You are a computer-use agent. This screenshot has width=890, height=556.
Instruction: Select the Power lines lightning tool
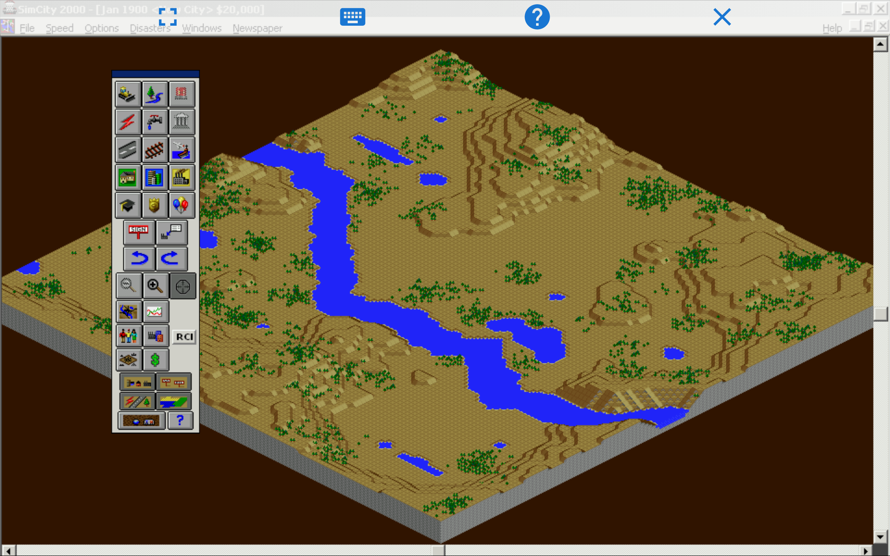pos(128,122)
